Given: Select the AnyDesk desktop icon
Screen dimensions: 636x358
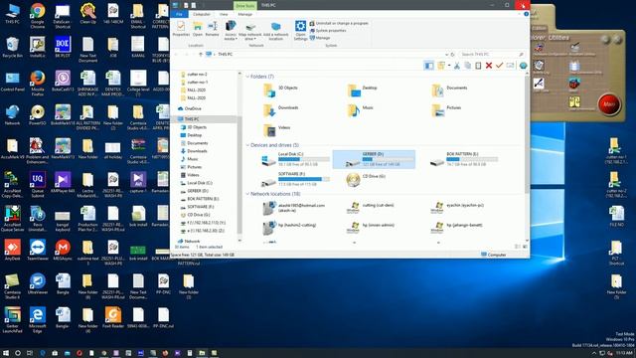Looking at the screenshot, I should pos(12,250).
